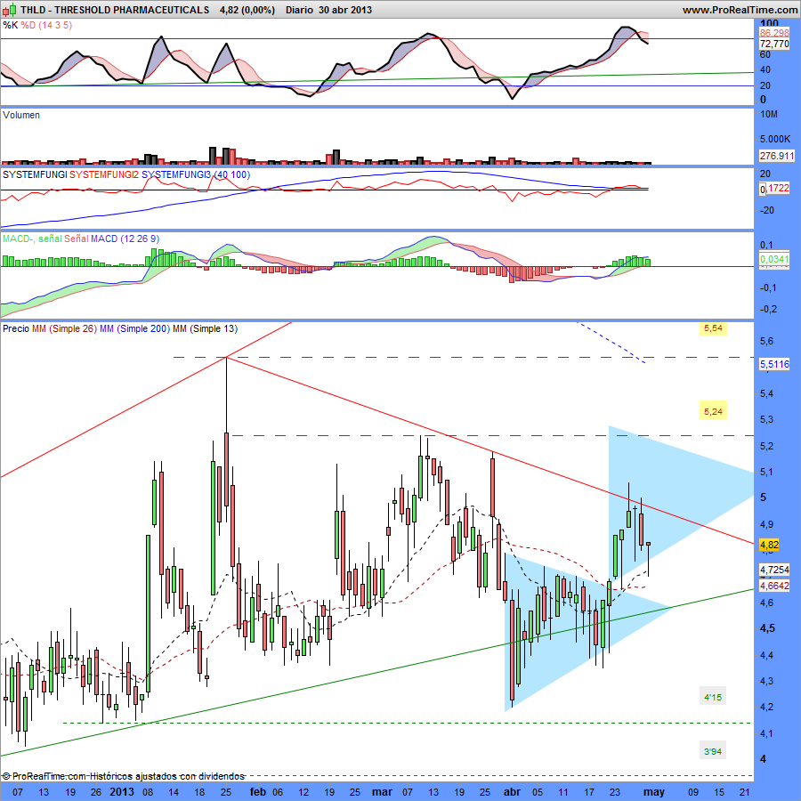Click the MACD-, señal green label
The height and width of the screenshot is (801, 801).
coord(32,239)
